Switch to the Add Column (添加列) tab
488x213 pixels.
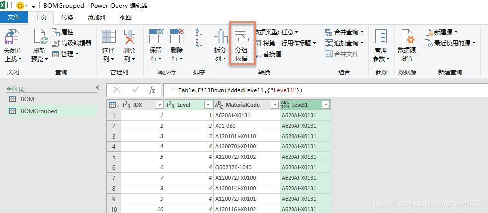pyautogui.click(x=96, y=17)
